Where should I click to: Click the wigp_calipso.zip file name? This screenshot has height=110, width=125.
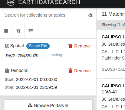click(x=22, y=55)
